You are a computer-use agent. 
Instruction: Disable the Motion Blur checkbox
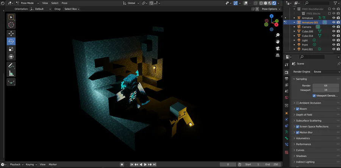pyautogui.click(x=297, y=133)
